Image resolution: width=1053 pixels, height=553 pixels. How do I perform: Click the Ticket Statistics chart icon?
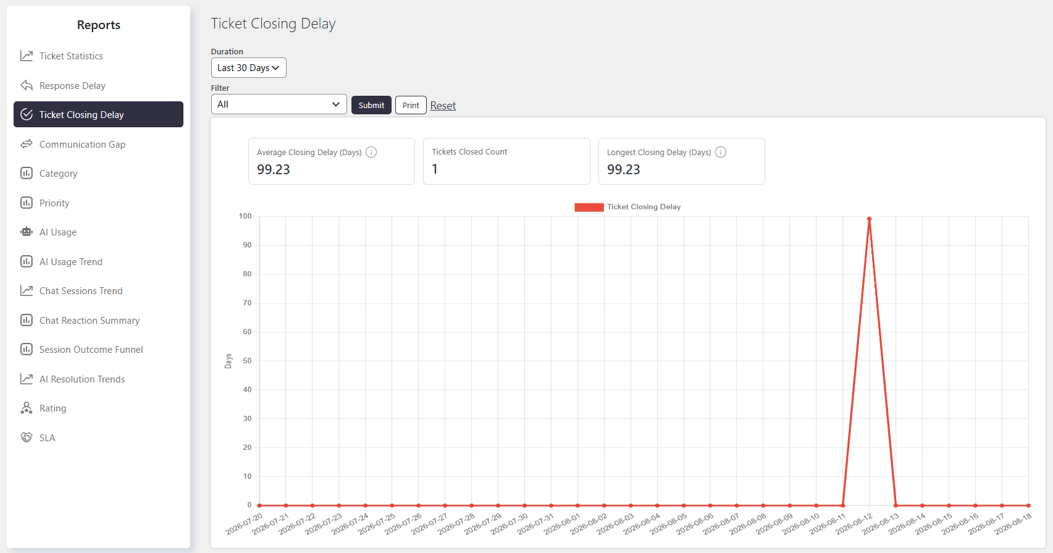coord(27,56)
